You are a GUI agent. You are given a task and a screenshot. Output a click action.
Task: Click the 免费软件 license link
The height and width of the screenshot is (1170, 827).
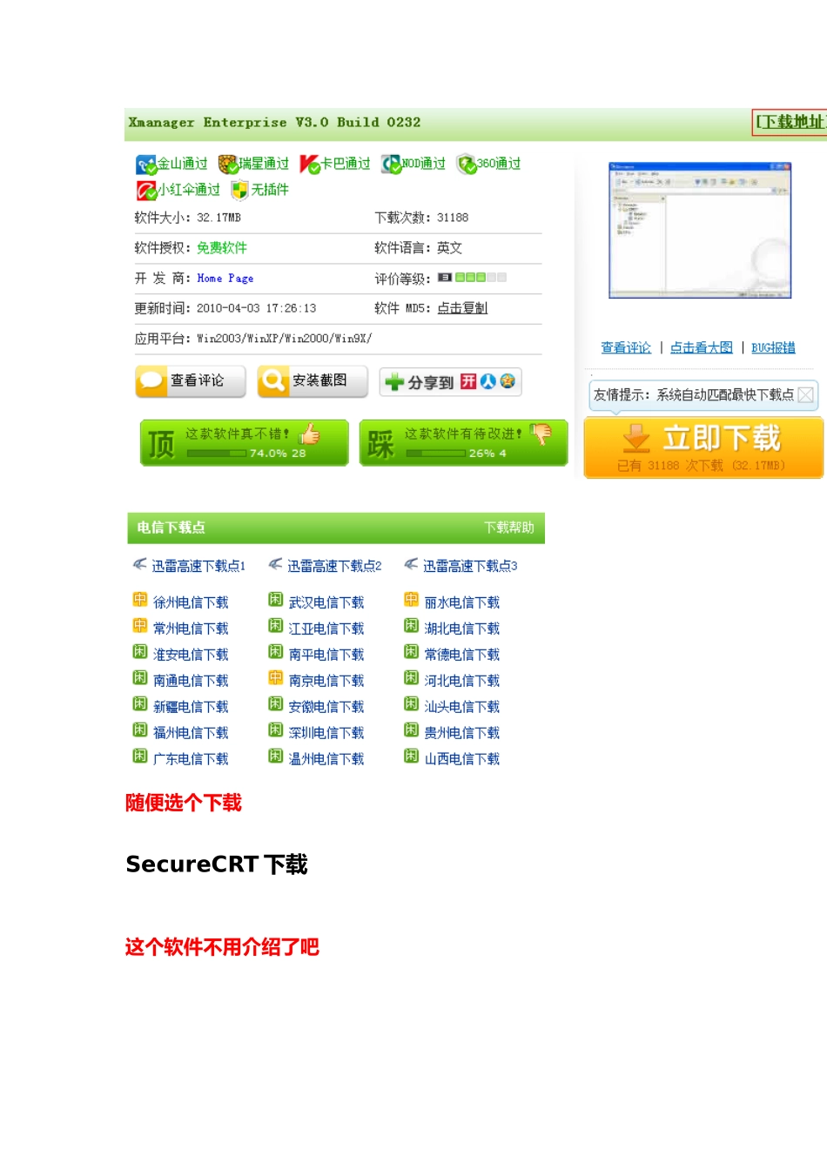tap(222, 248)
